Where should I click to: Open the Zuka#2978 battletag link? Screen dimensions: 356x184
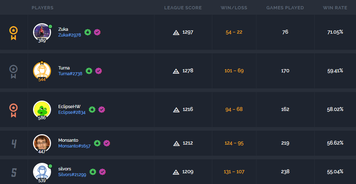coord(69,35)
